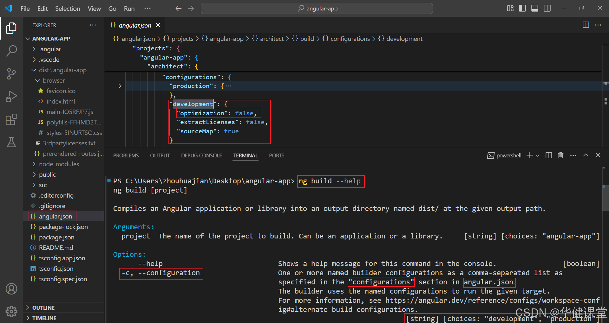
Task: Click the terminal vertical scrollbar
Action: pyautogui.click(x=606, y=198)
